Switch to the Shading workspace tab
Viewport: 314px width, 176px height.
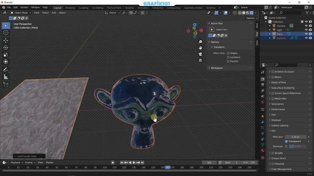(130, 8)
